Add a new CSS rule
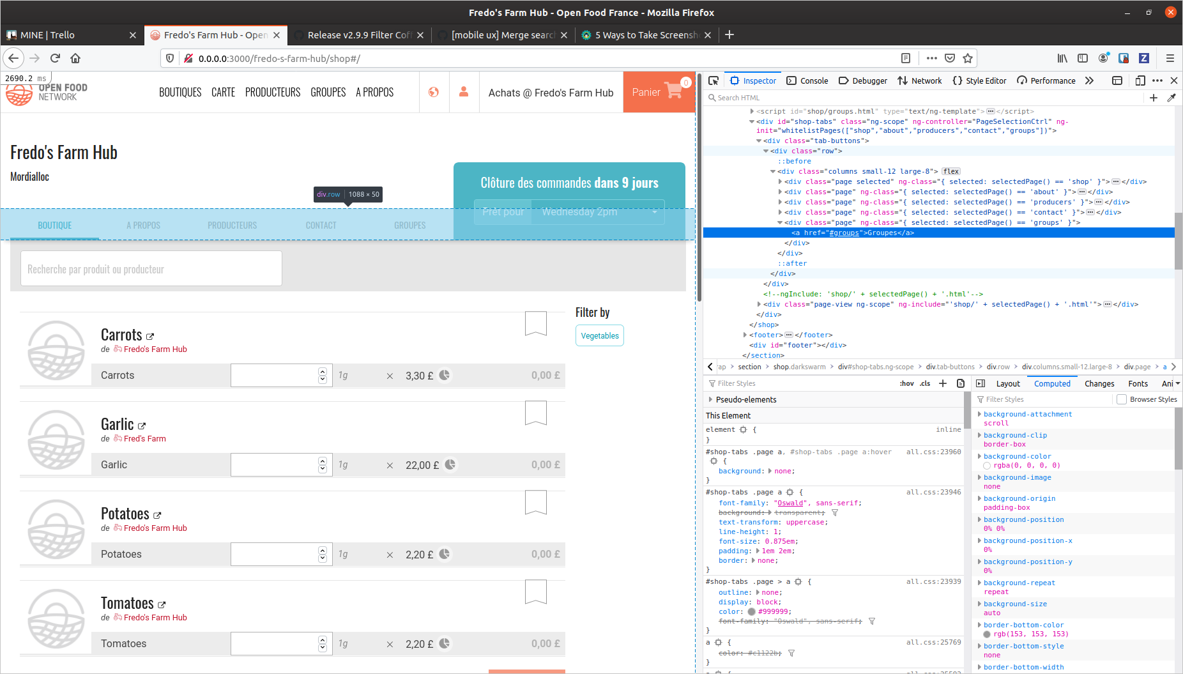This screenshot has width=1183, height=674. click(943, 383)
